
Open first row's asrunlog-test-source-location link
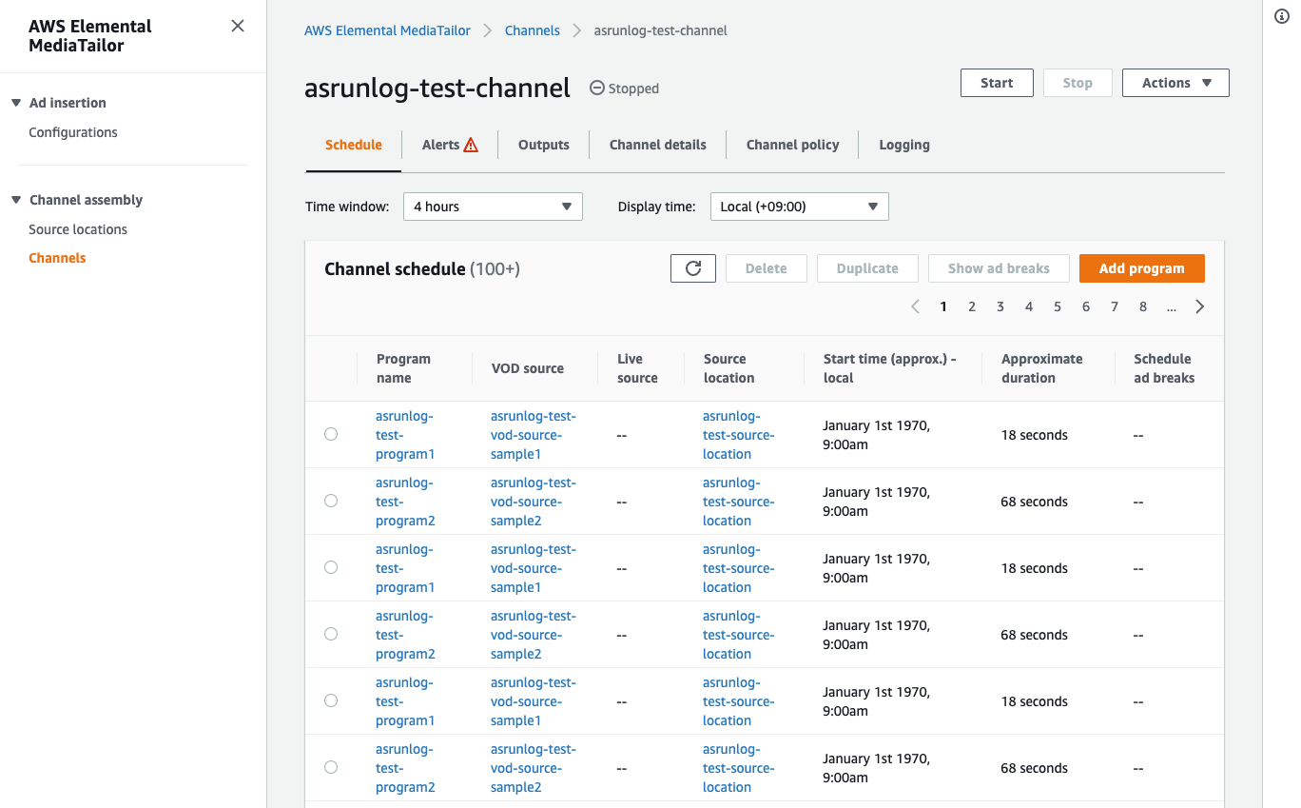click(739, 435)
